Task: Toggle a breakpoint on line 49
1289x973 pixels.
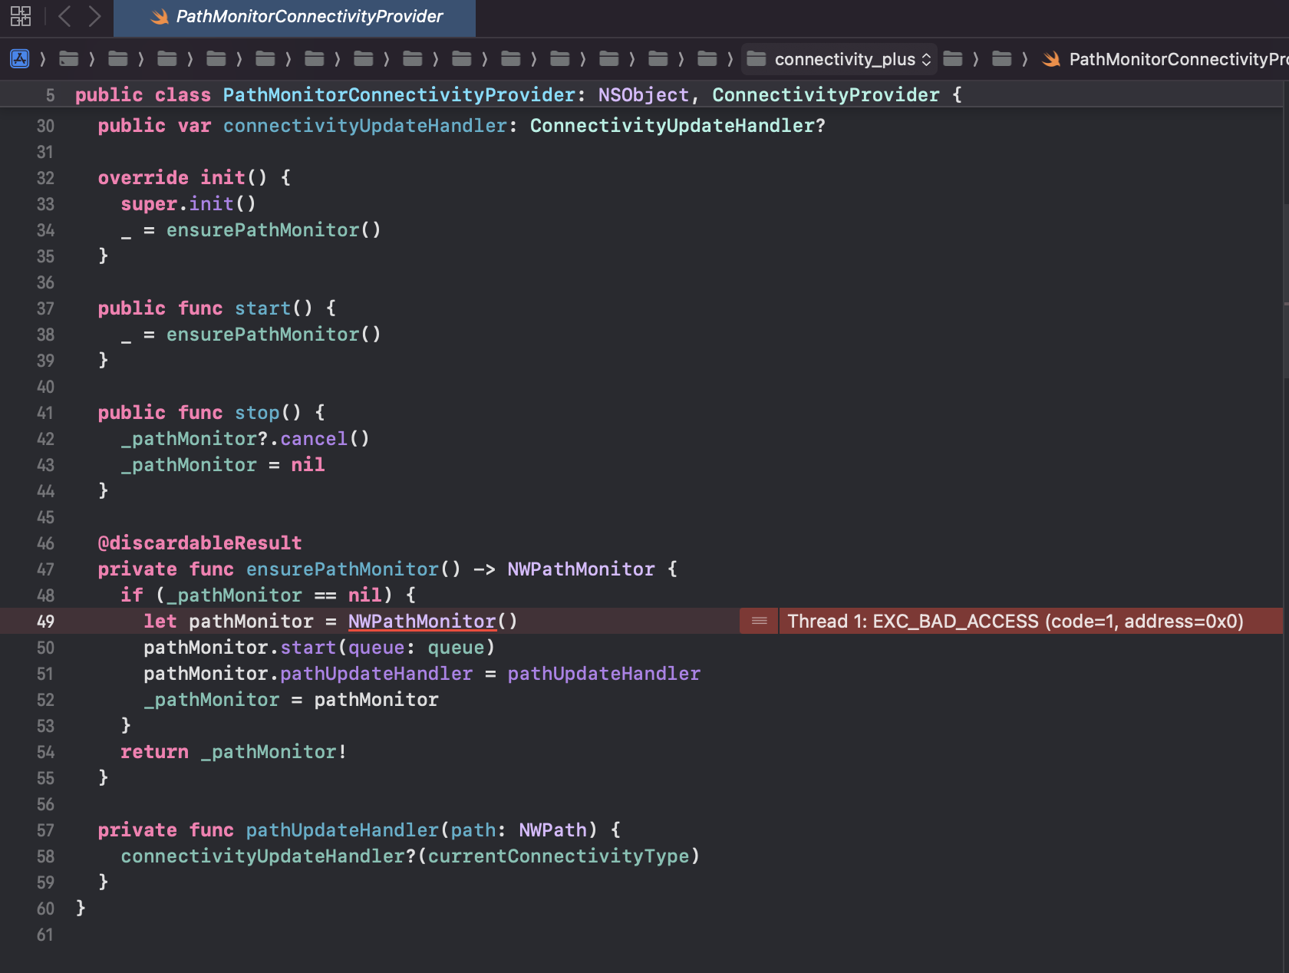Action: click(x=45, y=622)
